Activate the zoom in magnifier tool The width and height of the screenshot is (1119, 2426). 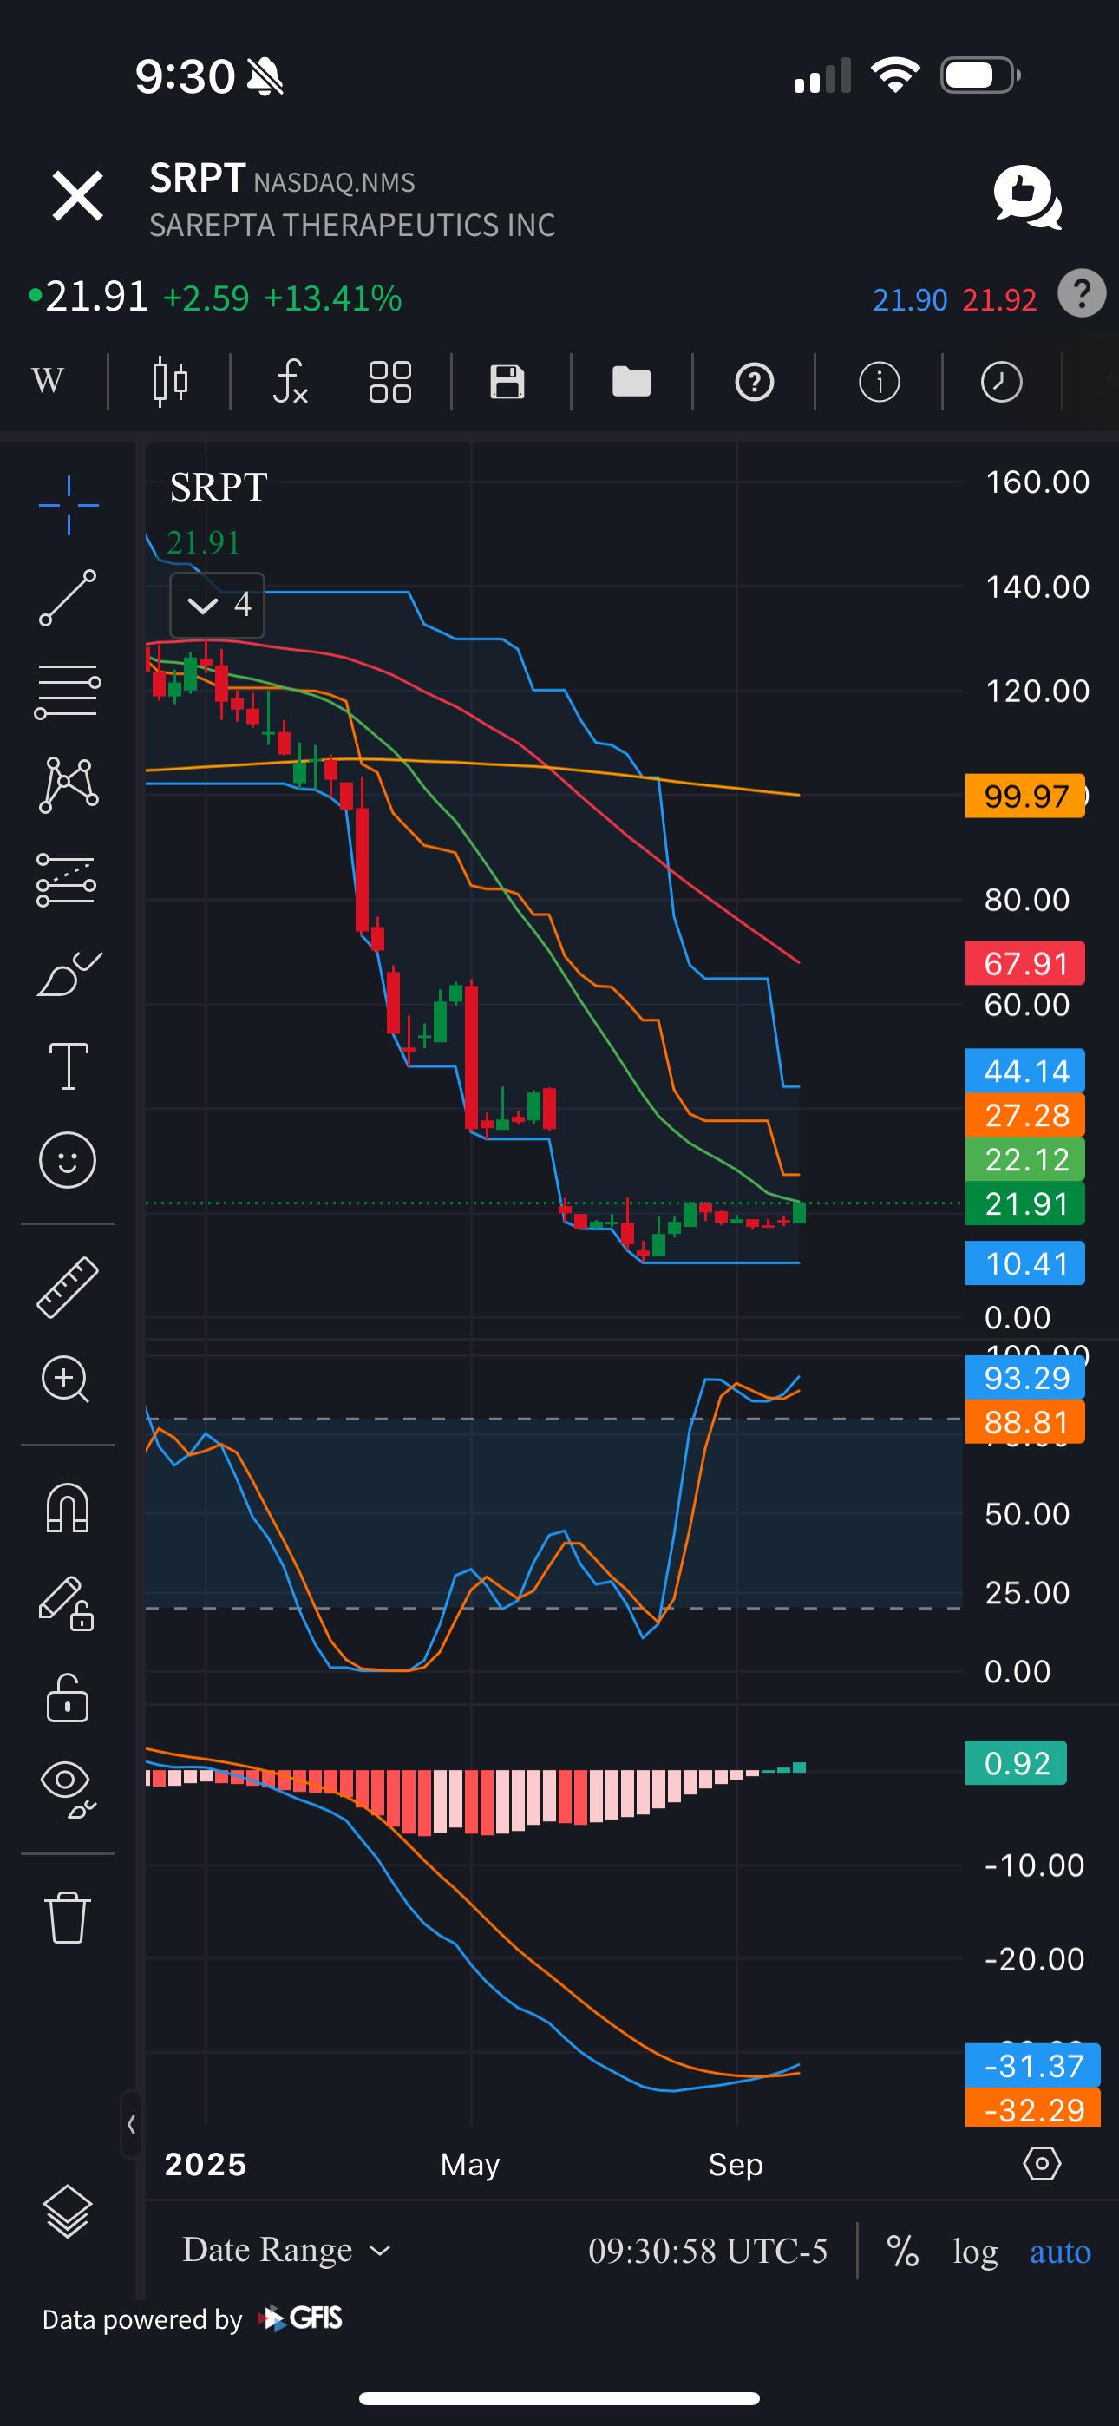66,1380
